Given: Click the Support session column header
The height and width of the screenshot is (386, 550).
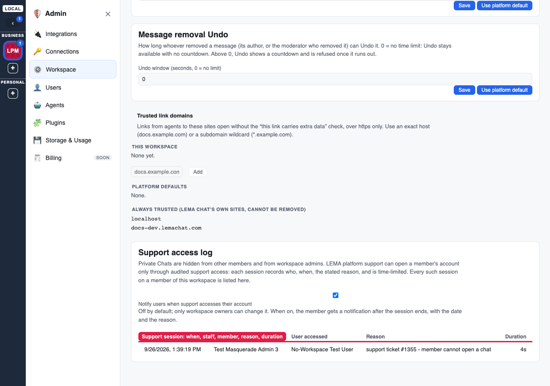Looking at the screenshot, I should pyautogui.click(x=212, y=337).
